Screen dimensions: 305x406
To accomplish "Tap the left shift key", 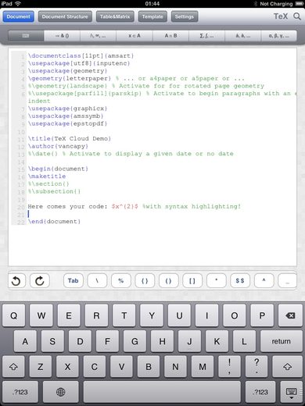I will tap(13, 366).
